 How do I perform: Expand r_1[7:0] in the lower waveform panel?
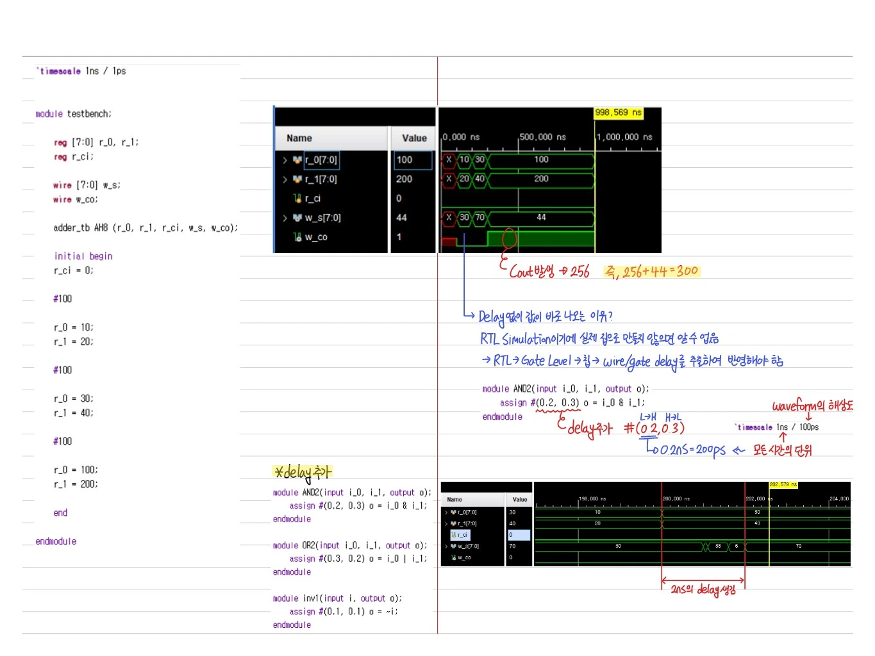(x=446, y=524)
